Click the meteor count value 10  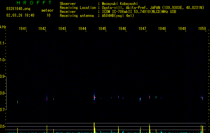click(x=48, y=15)
